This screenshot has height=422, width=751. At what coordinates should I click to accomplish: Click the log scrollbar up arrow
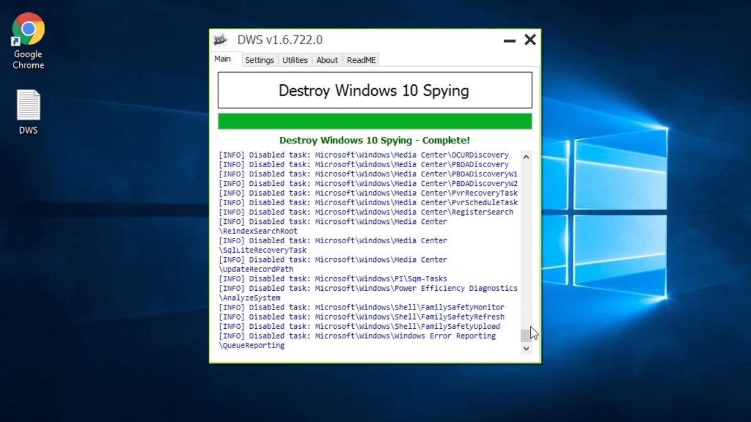[x=526, y=156]
